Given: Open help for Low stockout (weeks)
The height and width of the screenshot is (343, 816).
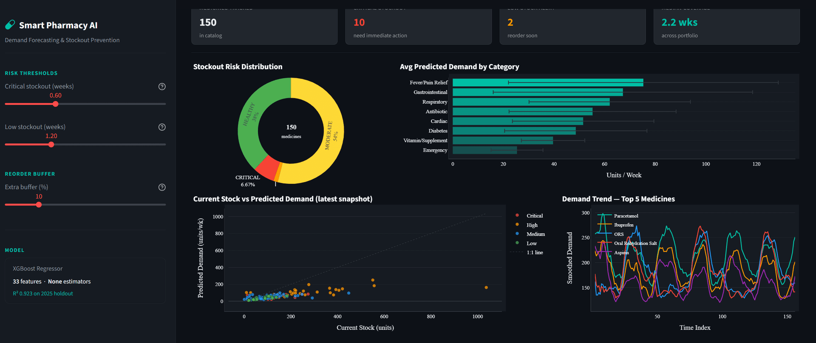Looking at the screenshot, I should (162, 127).
